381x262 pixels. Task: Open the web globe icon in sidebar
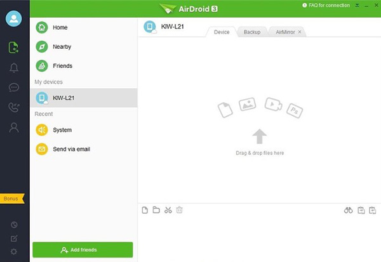[14, 225]
